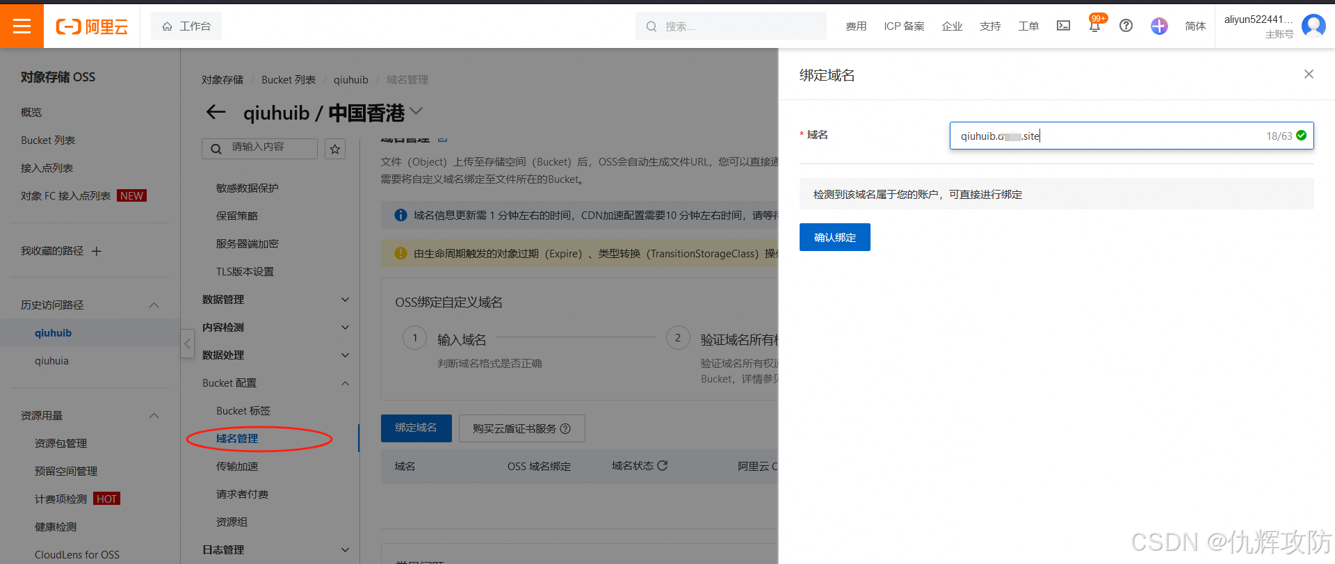Open 保留策略 settings
This screenshot has width=1335, height=564.
(x=236, y=216)
